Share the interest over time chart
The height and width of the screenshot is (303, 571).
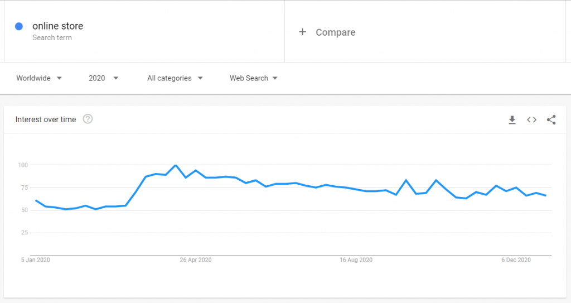pos(551,119)
